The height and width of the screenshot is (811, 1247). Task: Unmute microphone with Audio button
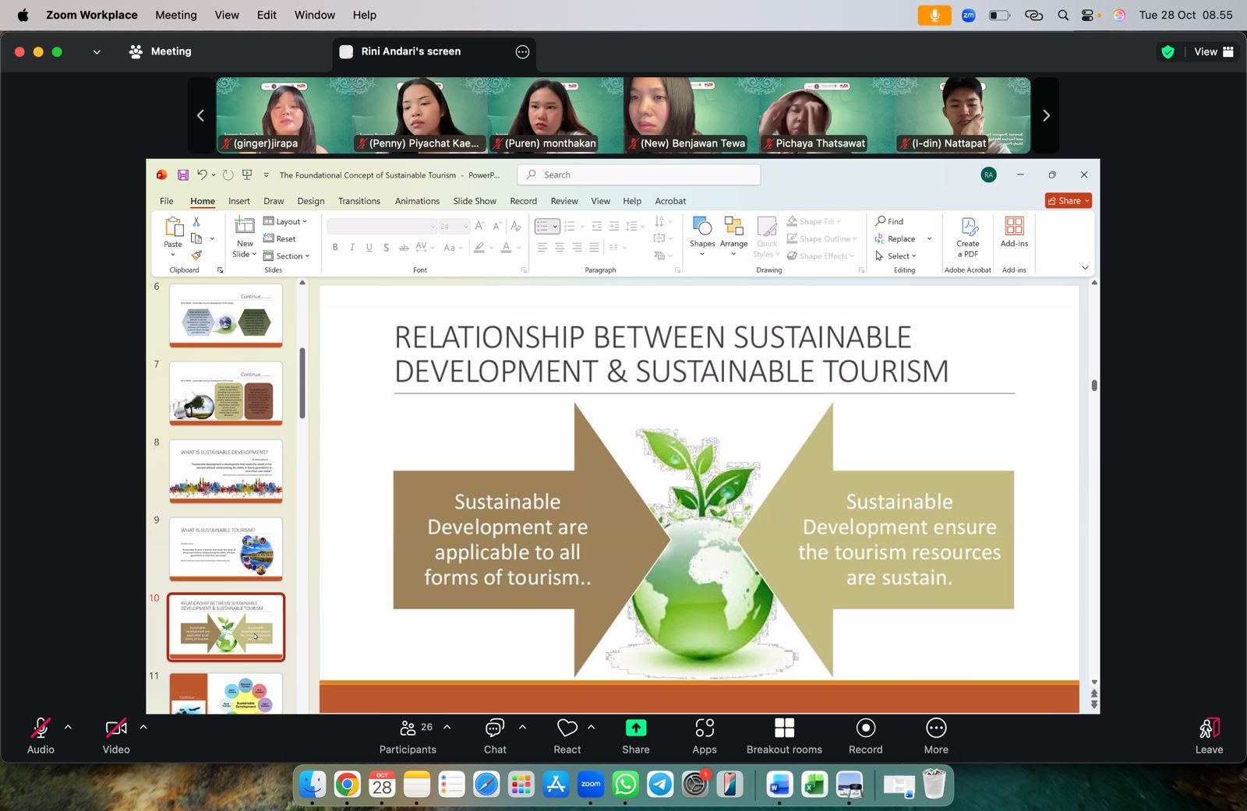click(41, 736)
